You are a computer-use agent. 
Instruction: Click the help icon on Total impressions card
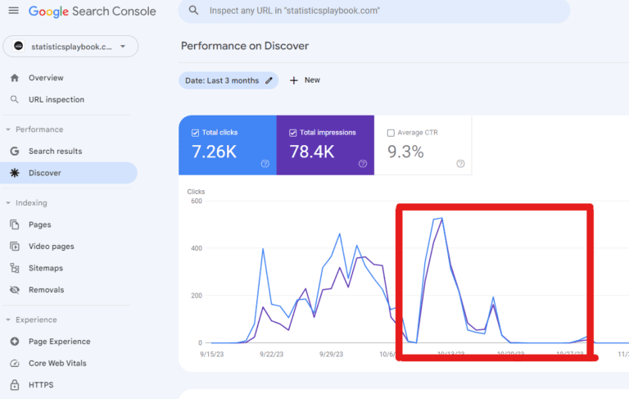[363, 163]
